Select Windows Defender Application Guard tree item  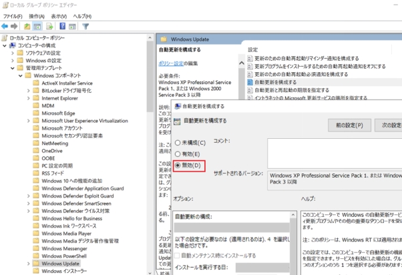(83, 188)
